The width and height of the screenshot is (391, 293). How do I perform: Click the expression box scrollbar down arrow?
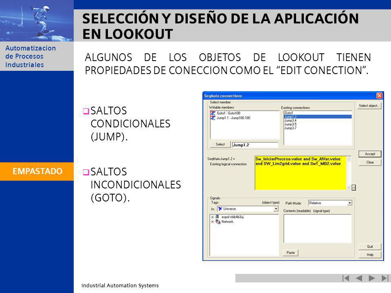pyautogui.click(x=349, y=187)
